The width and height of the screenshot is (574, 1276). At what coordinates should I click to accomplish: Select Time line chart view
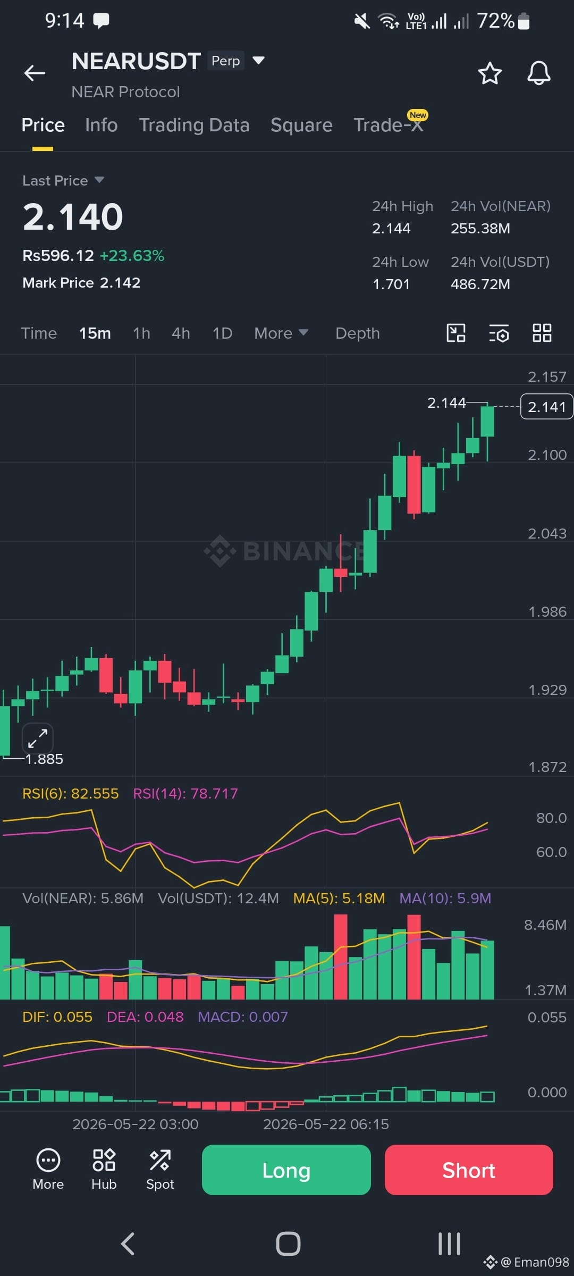39,333
